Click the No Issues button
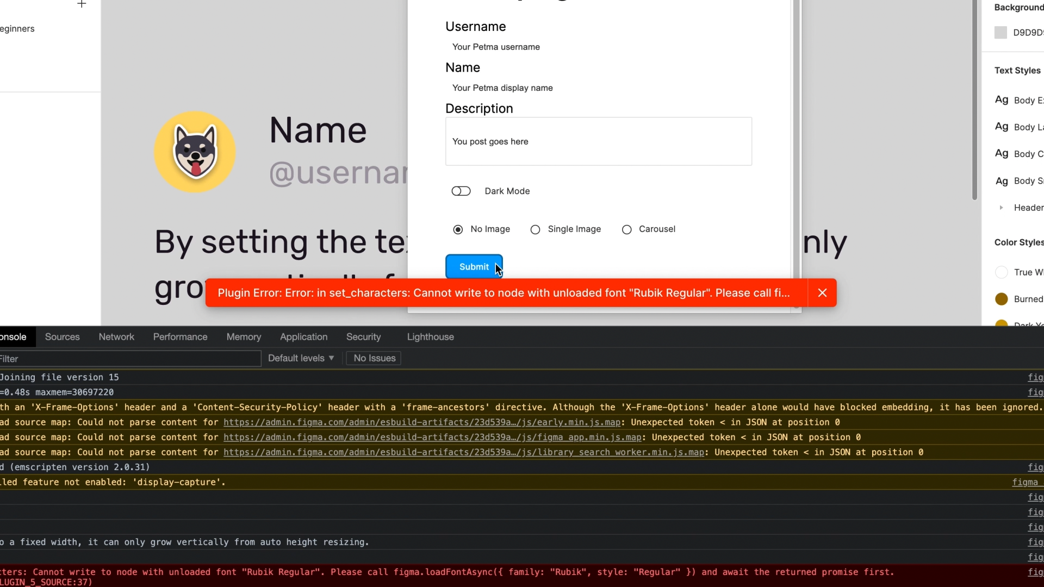 [x=374, y=358]
